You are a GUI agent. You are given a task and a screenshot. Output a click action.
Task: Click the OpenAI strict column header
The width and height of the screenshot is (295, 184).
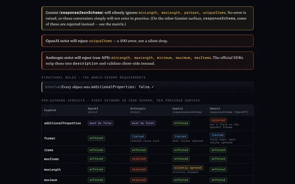[x=93, y=110]
